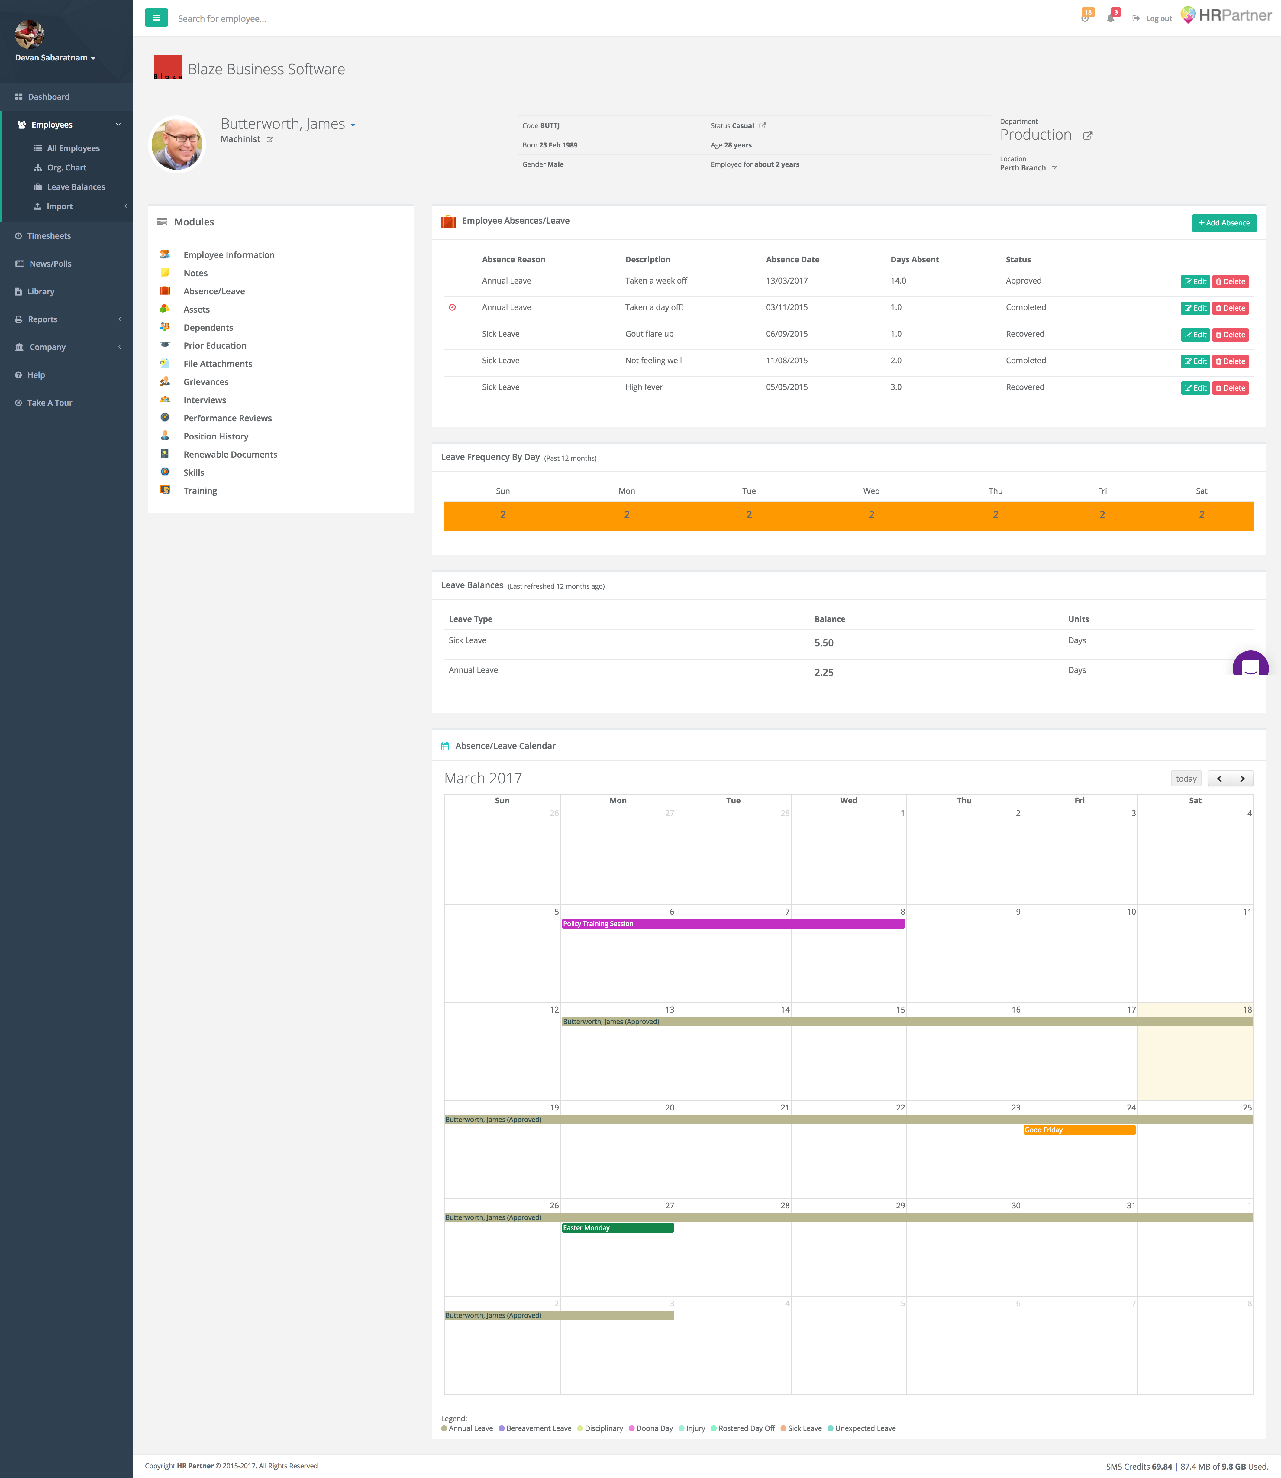Go to next month in calendar
This screenshot has height=1478, width=1281.
(1242, 779)
